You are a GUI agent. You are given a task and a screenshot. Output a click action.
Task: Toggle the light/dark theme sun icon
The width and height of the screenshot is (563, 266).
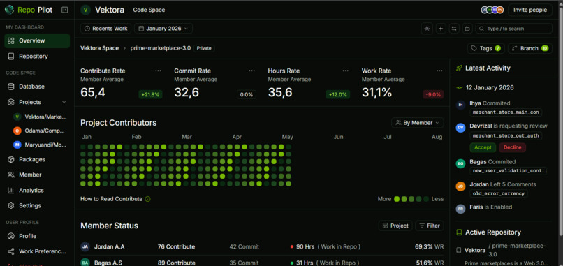(x=427, y=29)
